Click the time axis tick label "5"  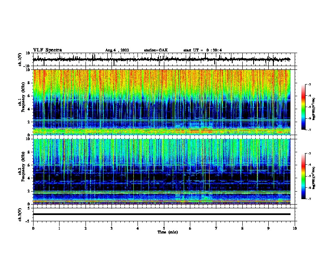point(164,228)
